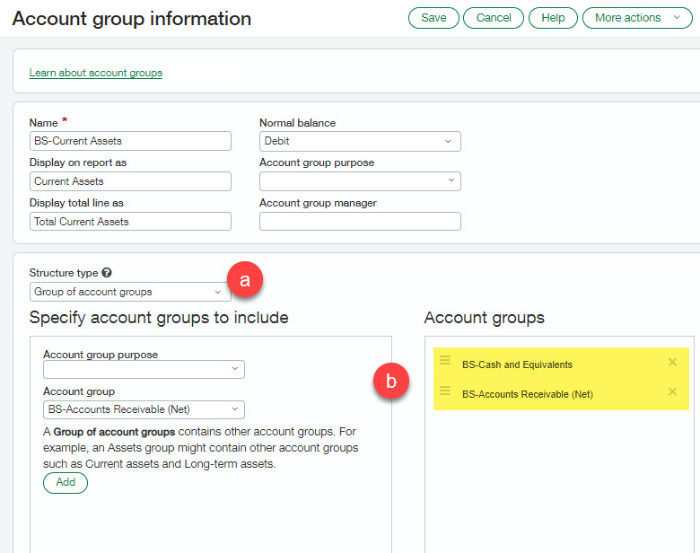
Task: Open the Normal balance dropdown
Action: tap(359, 141)
